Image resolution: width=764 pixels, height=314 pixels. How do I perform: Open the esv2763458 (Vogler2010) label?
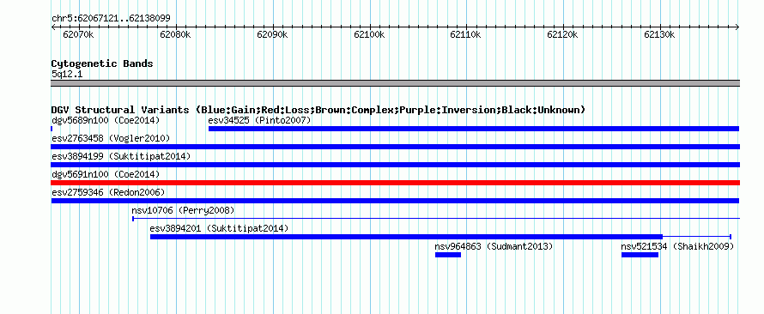(x=111, y=138)
